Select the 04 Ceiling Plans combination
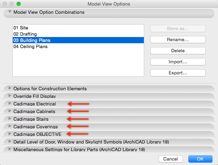 click(x=78, y=46)
